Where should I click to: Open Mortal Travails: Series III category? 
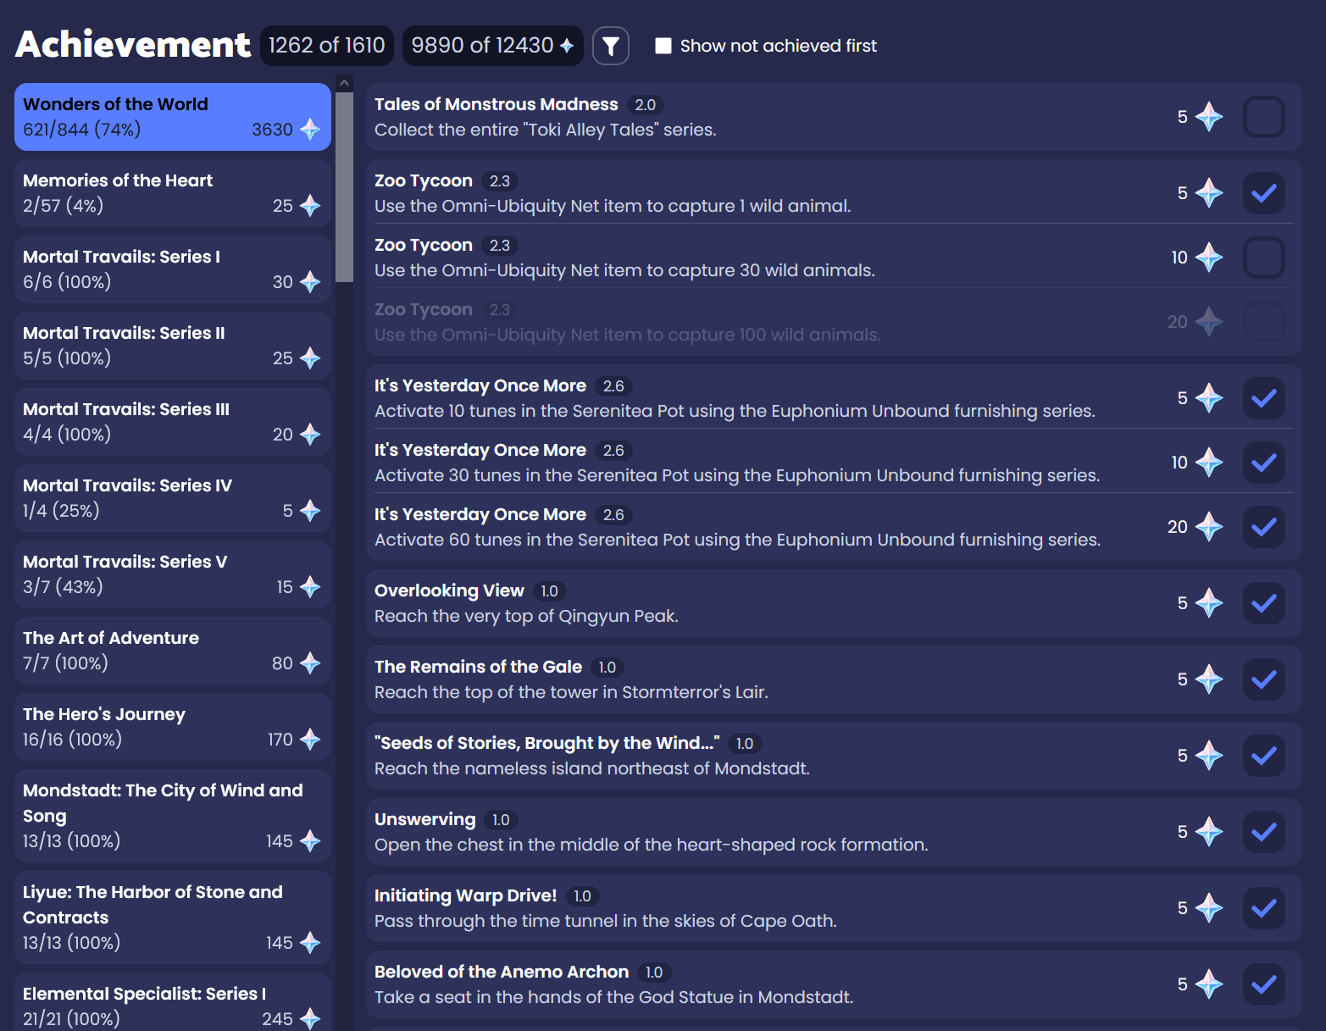(x=173, y=422)
